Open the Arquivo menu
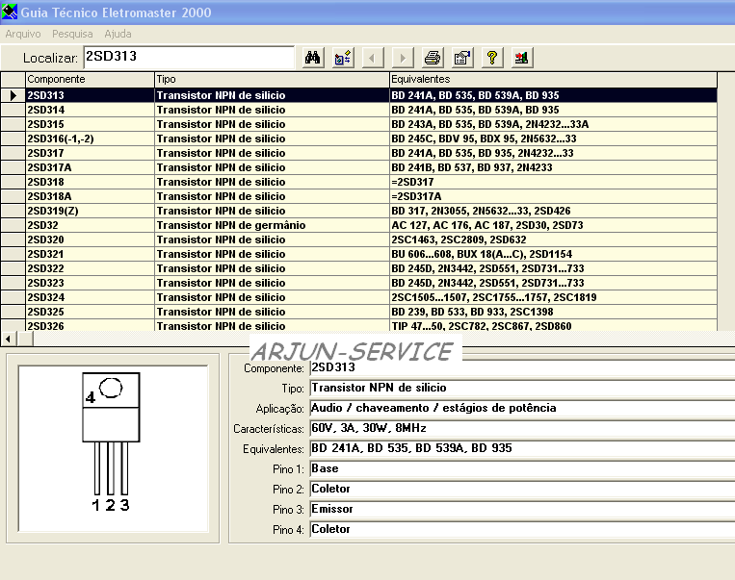The width and height of the screenshot is (735, 580). [23, 34]
